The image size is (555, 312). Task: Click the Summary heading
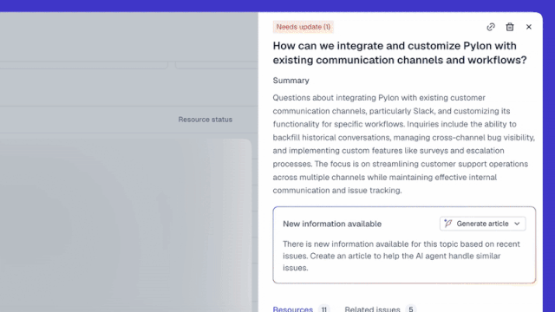291,81
